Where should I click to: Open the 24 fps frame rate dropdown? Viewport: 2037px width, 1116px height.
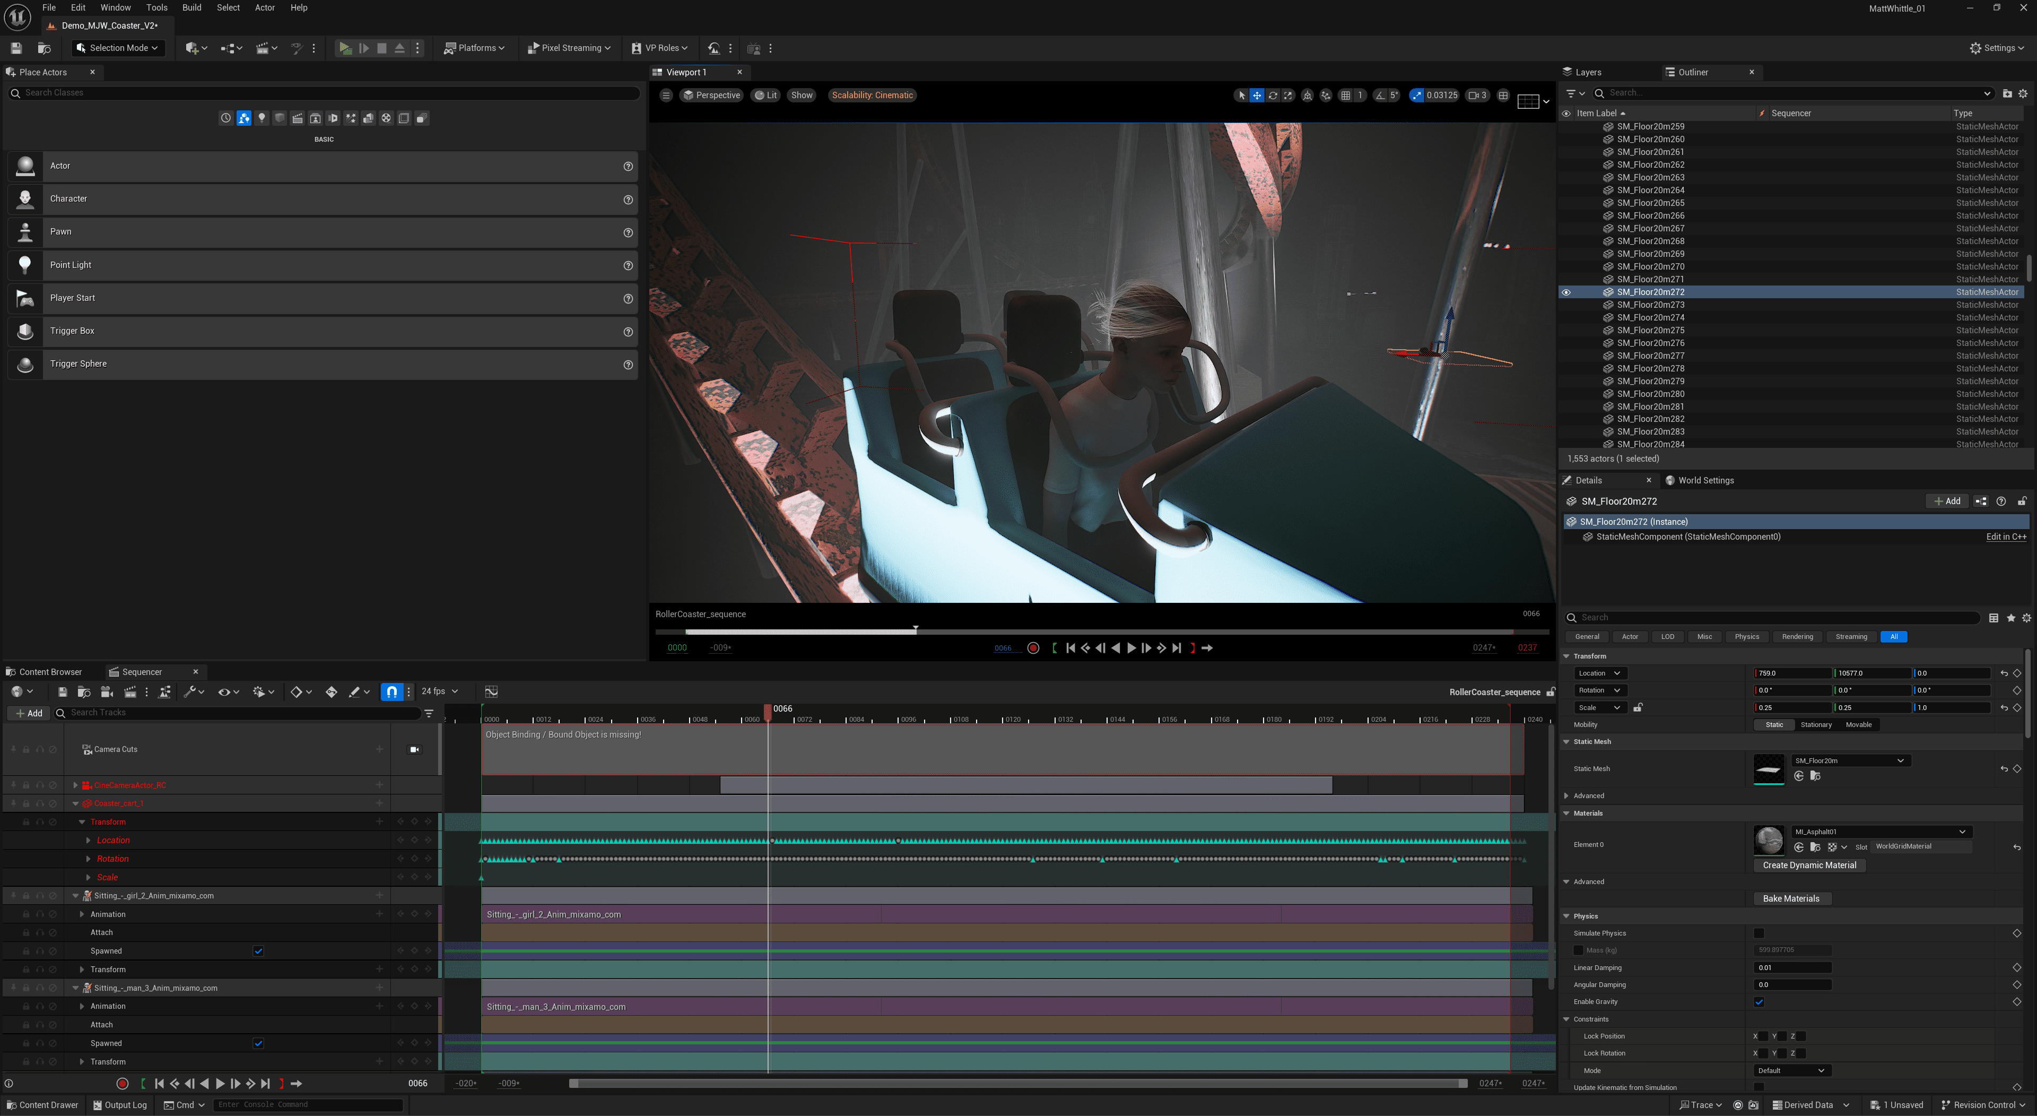[440, 691]
